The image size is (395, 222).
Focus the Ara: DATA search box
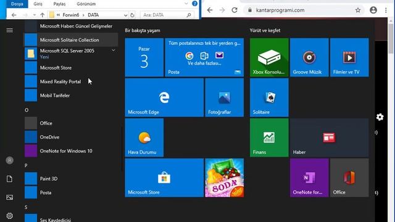[x=167, y=15]
